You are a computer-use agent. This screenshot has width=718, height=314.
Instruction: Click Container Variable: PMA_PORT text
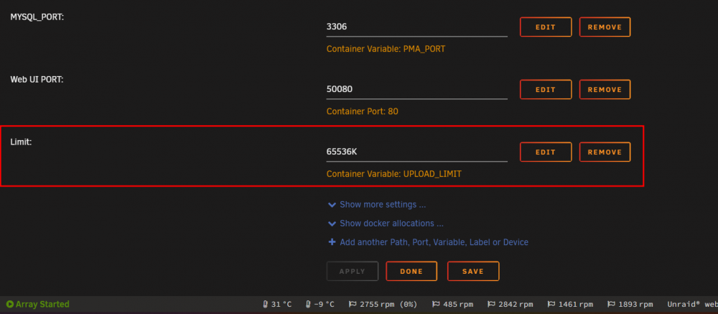point(386,49)
